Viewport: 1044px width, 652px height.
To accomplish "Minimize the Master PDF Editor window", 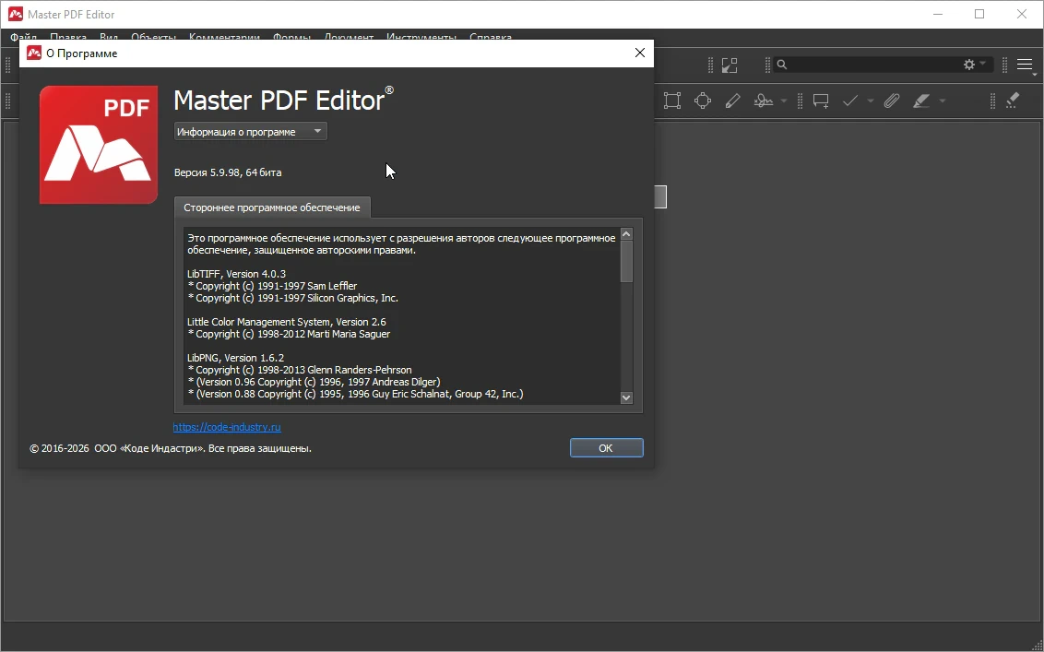I will coord(937,14).
